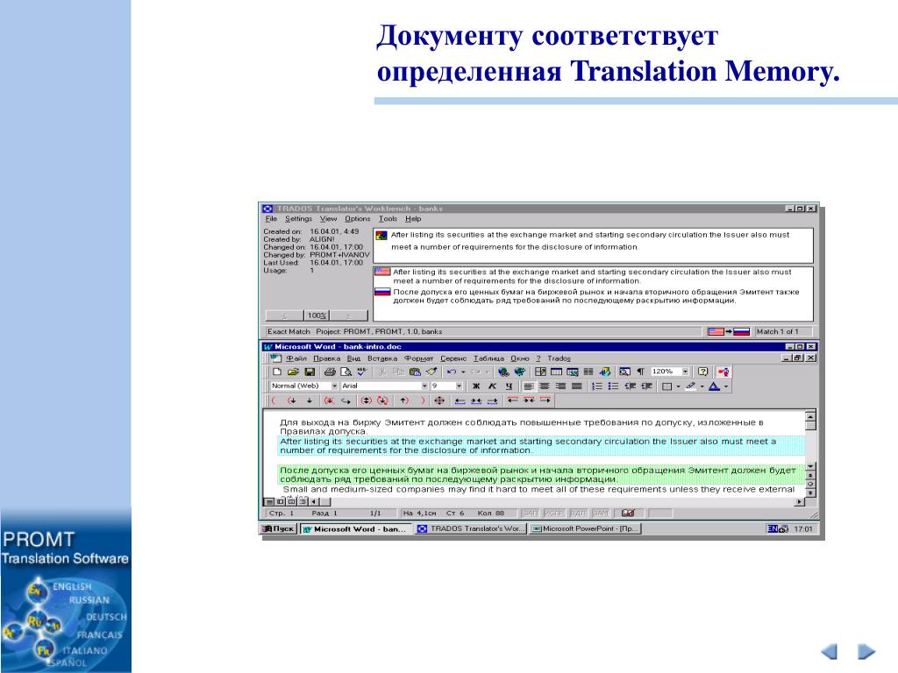
Task: Open the Zoom dropdown showing 120%
Action: [685, 372]
